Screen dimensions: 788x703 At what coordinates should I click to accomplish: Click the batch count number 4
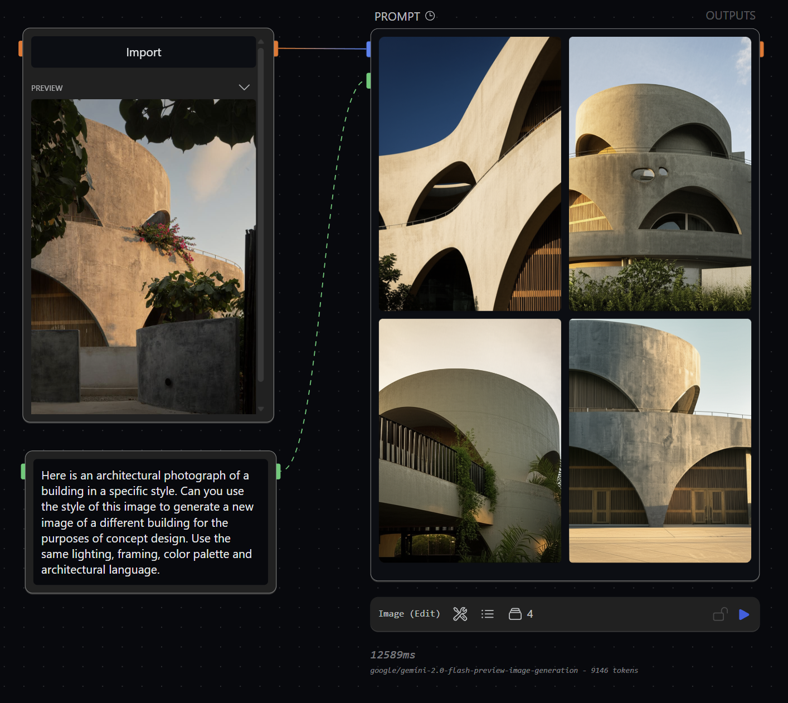[x=530, y=614]
